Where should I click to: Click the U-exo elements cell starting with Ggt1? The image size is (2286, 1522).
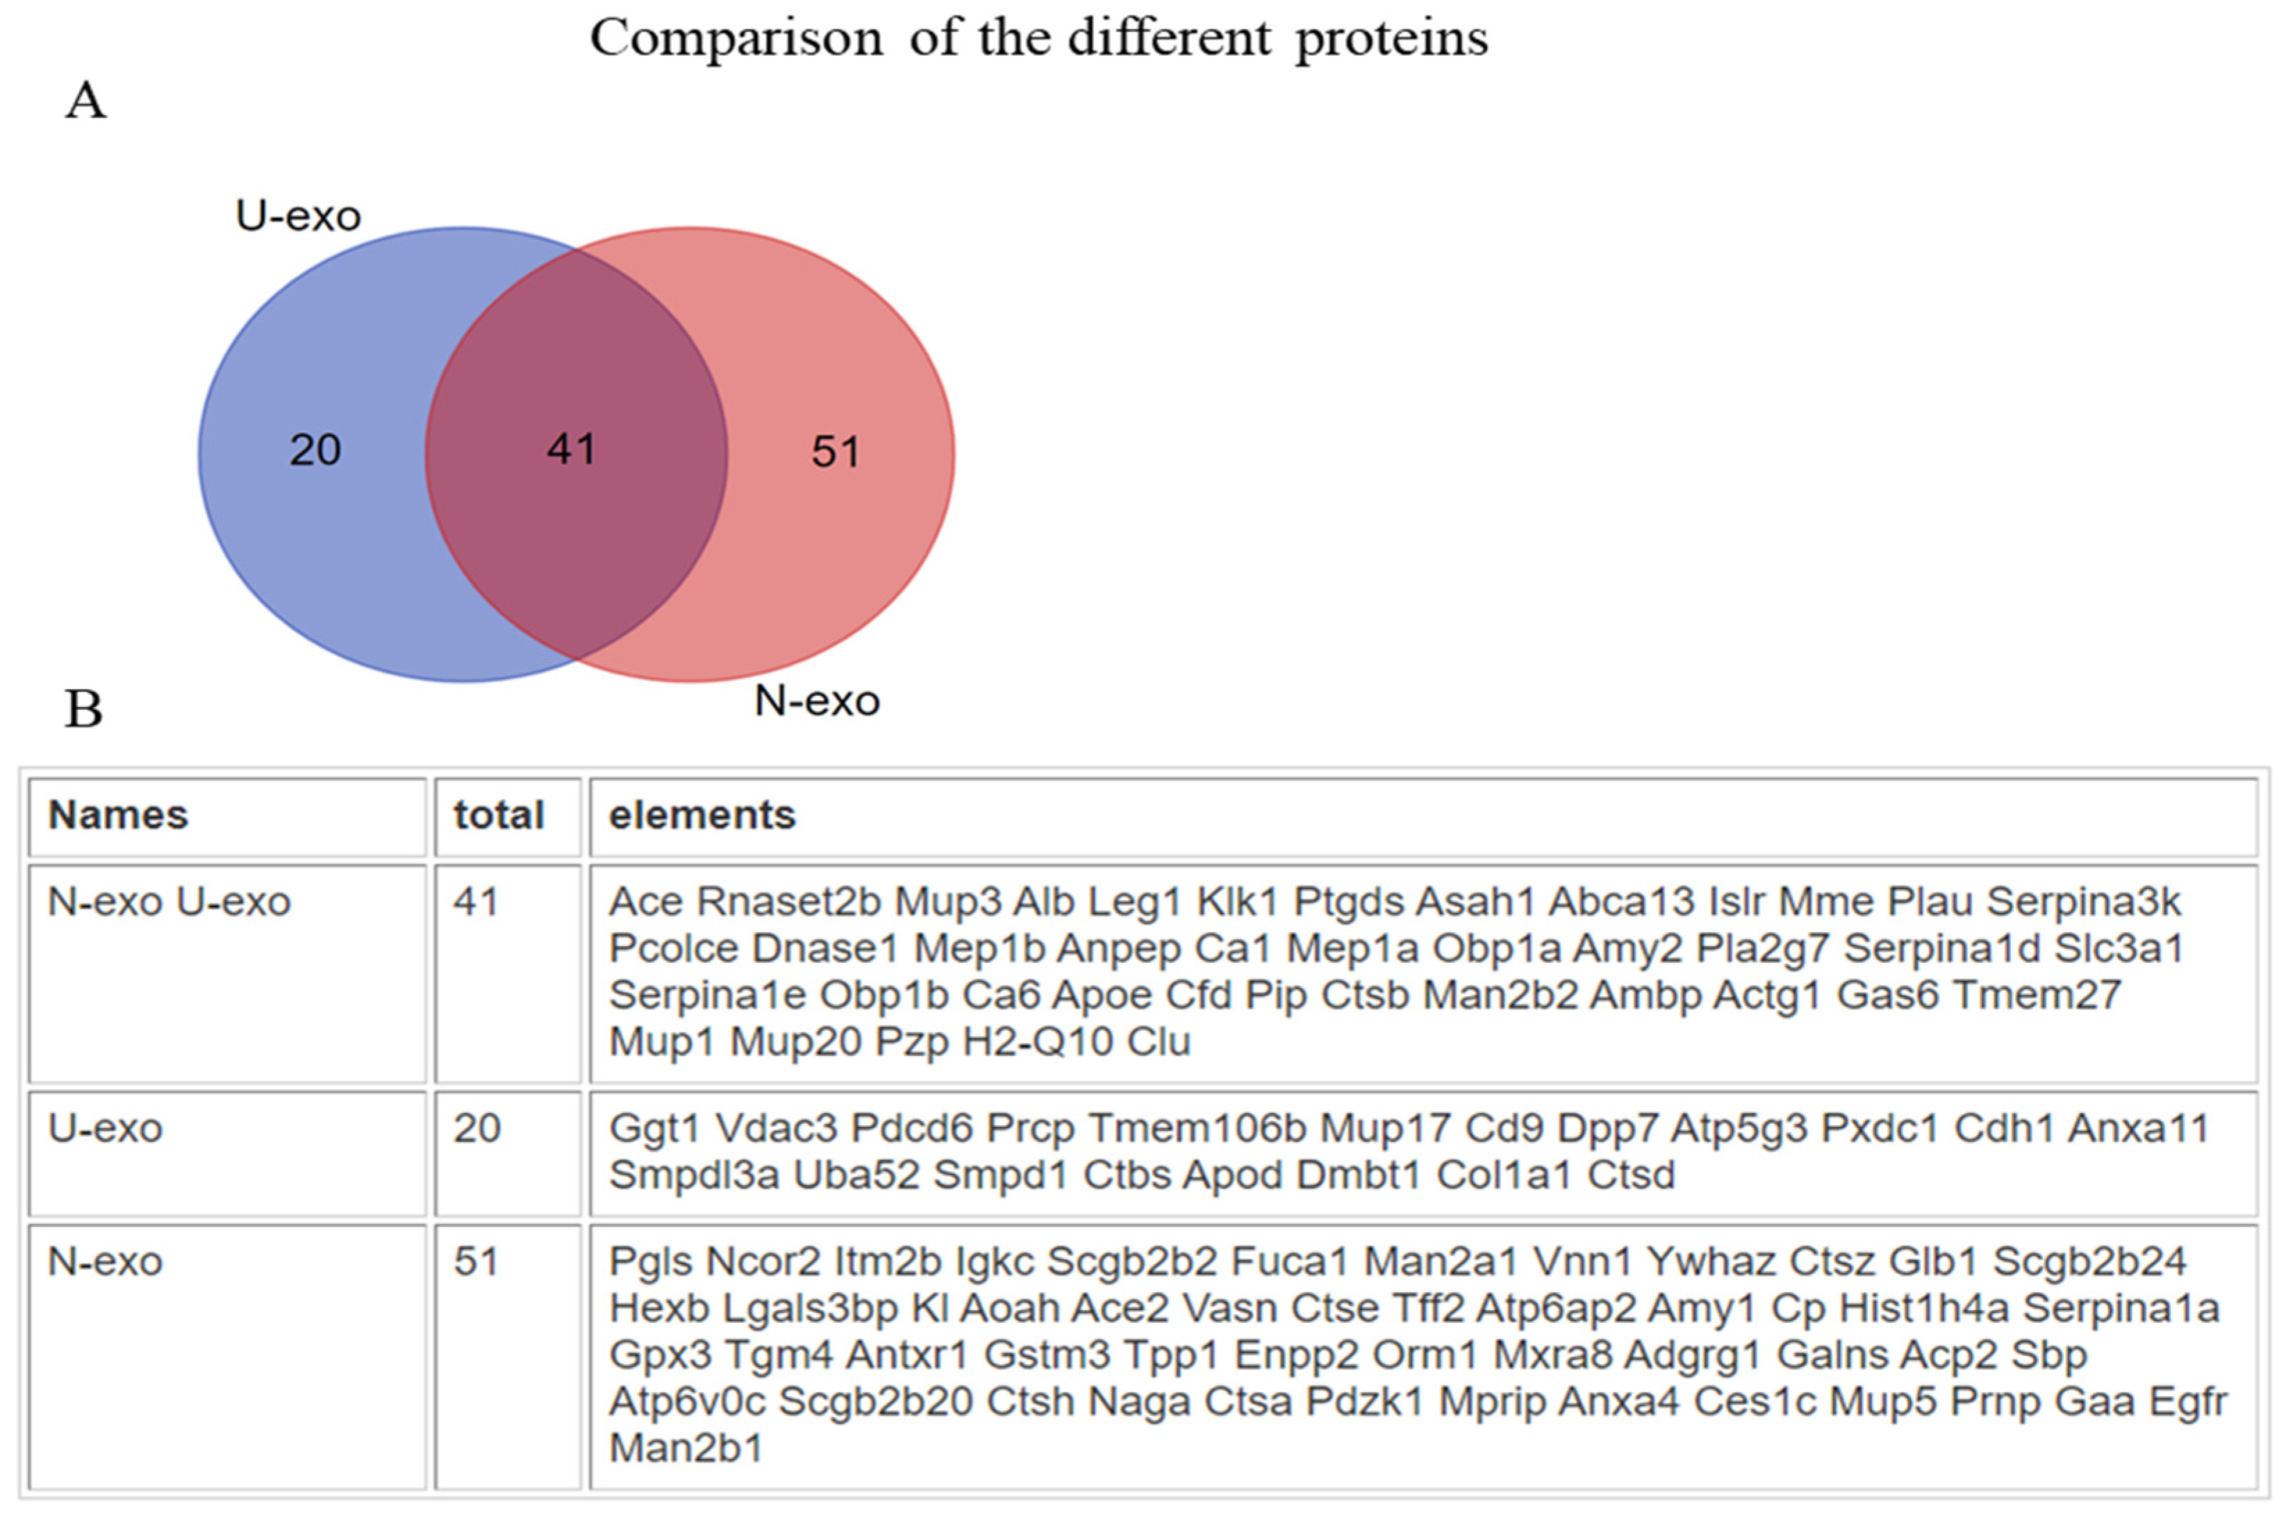[x=1407, y=1151]
